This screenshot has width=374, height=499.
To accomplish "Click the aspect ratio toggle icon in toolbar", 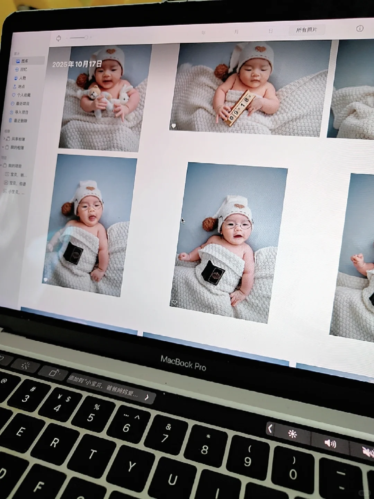I will click(x=59, y=38).
